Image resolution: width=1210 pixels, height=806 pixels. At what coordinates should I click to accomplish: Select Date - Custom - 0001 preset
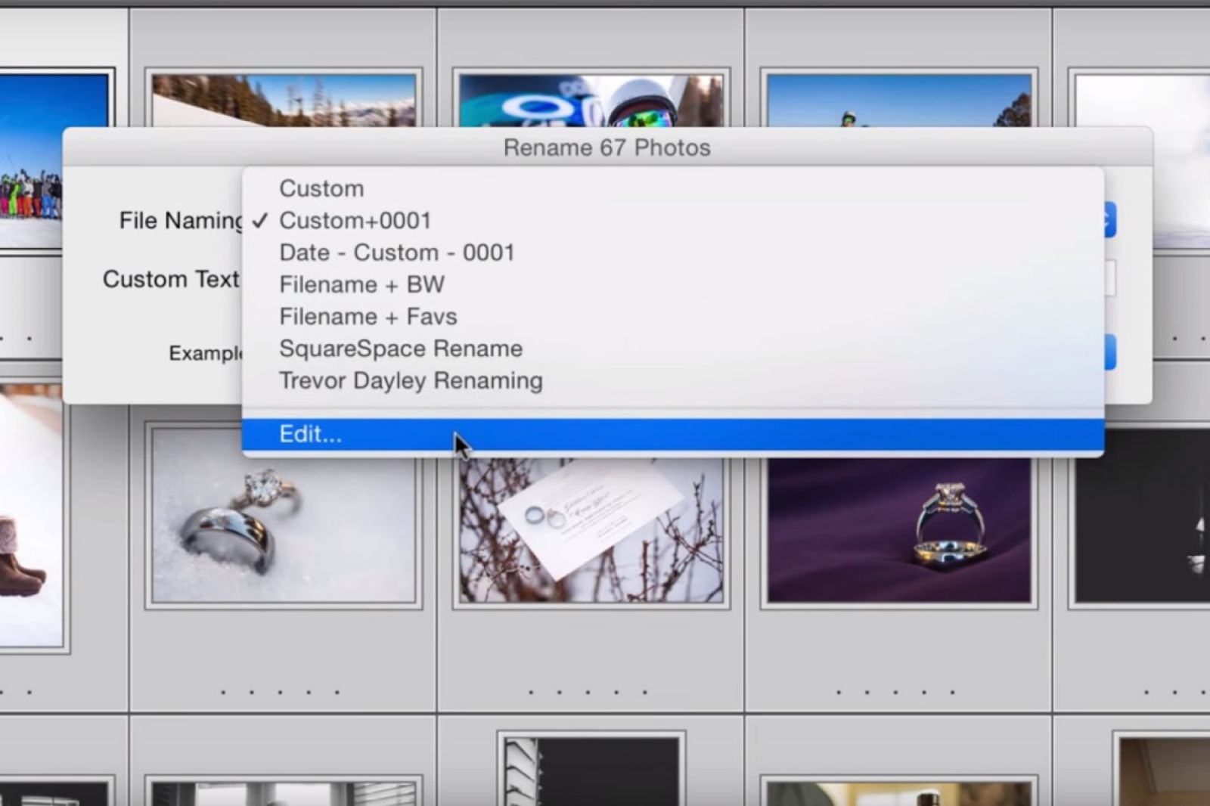(396, 253)
